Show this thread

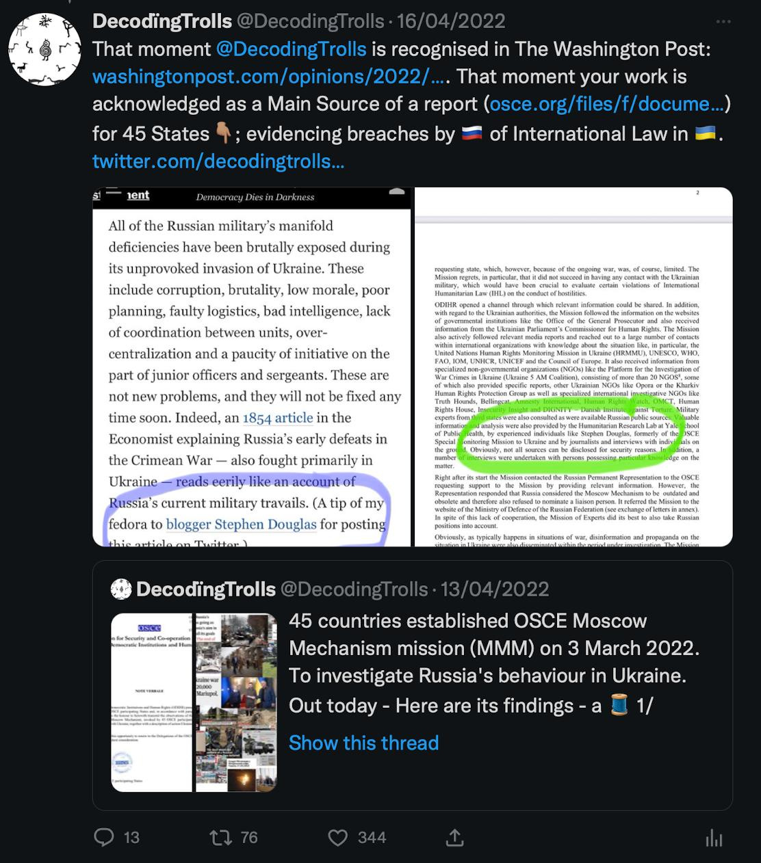point(363,743)
